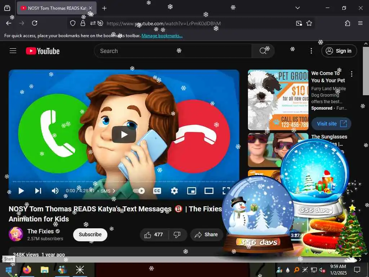Open File Explorer from taskbar
Image resolution: width=369 pixels, height=277 pixels.
[x=44, y=270]
